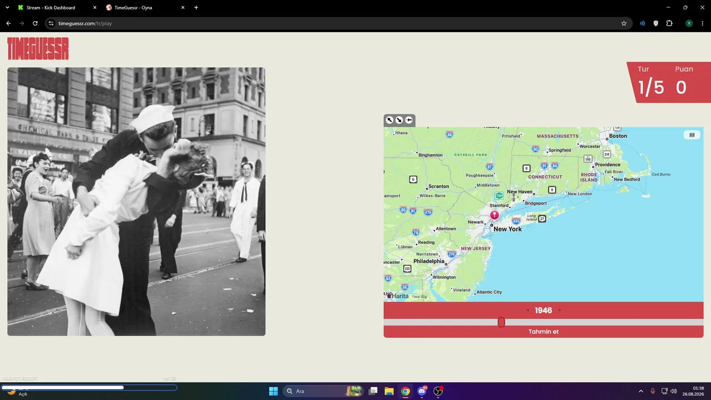Open the historical kiss photo
The height and width of the screenshot is (400, 711).
tap(136, 202)
